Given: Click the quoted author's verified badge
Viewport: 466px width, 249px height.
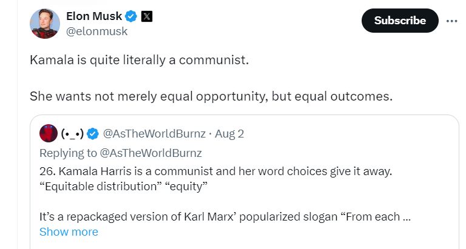Looking at the screenshot, I should tap(93, 133).
